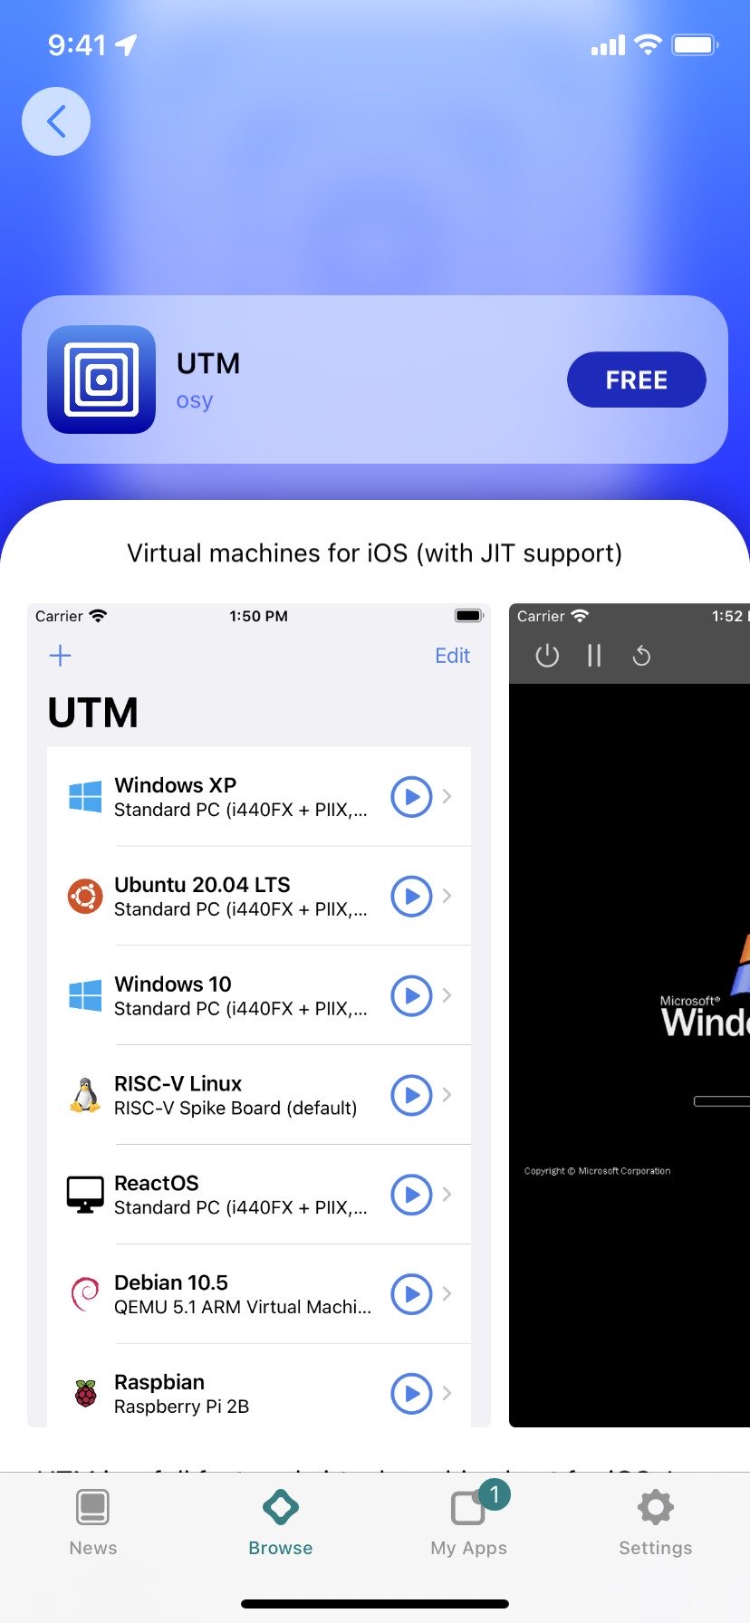Select the Ubuntu 20.04 LTS title
The image size is (750, 1623).
point(202,885)
